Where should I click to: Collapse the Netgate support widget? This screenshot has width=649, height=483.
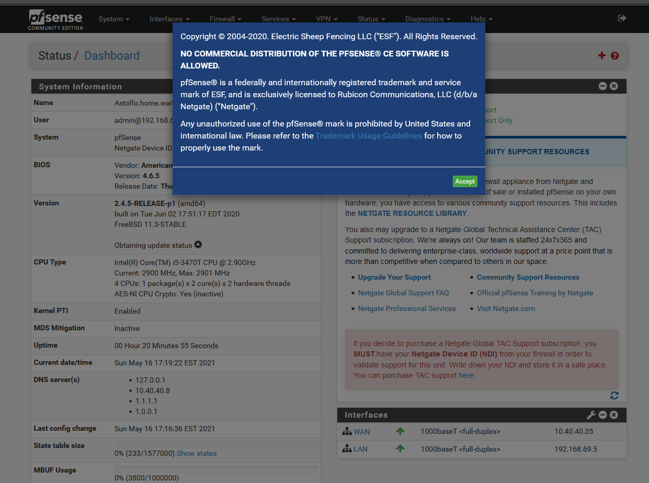click(x=602, y=86)
